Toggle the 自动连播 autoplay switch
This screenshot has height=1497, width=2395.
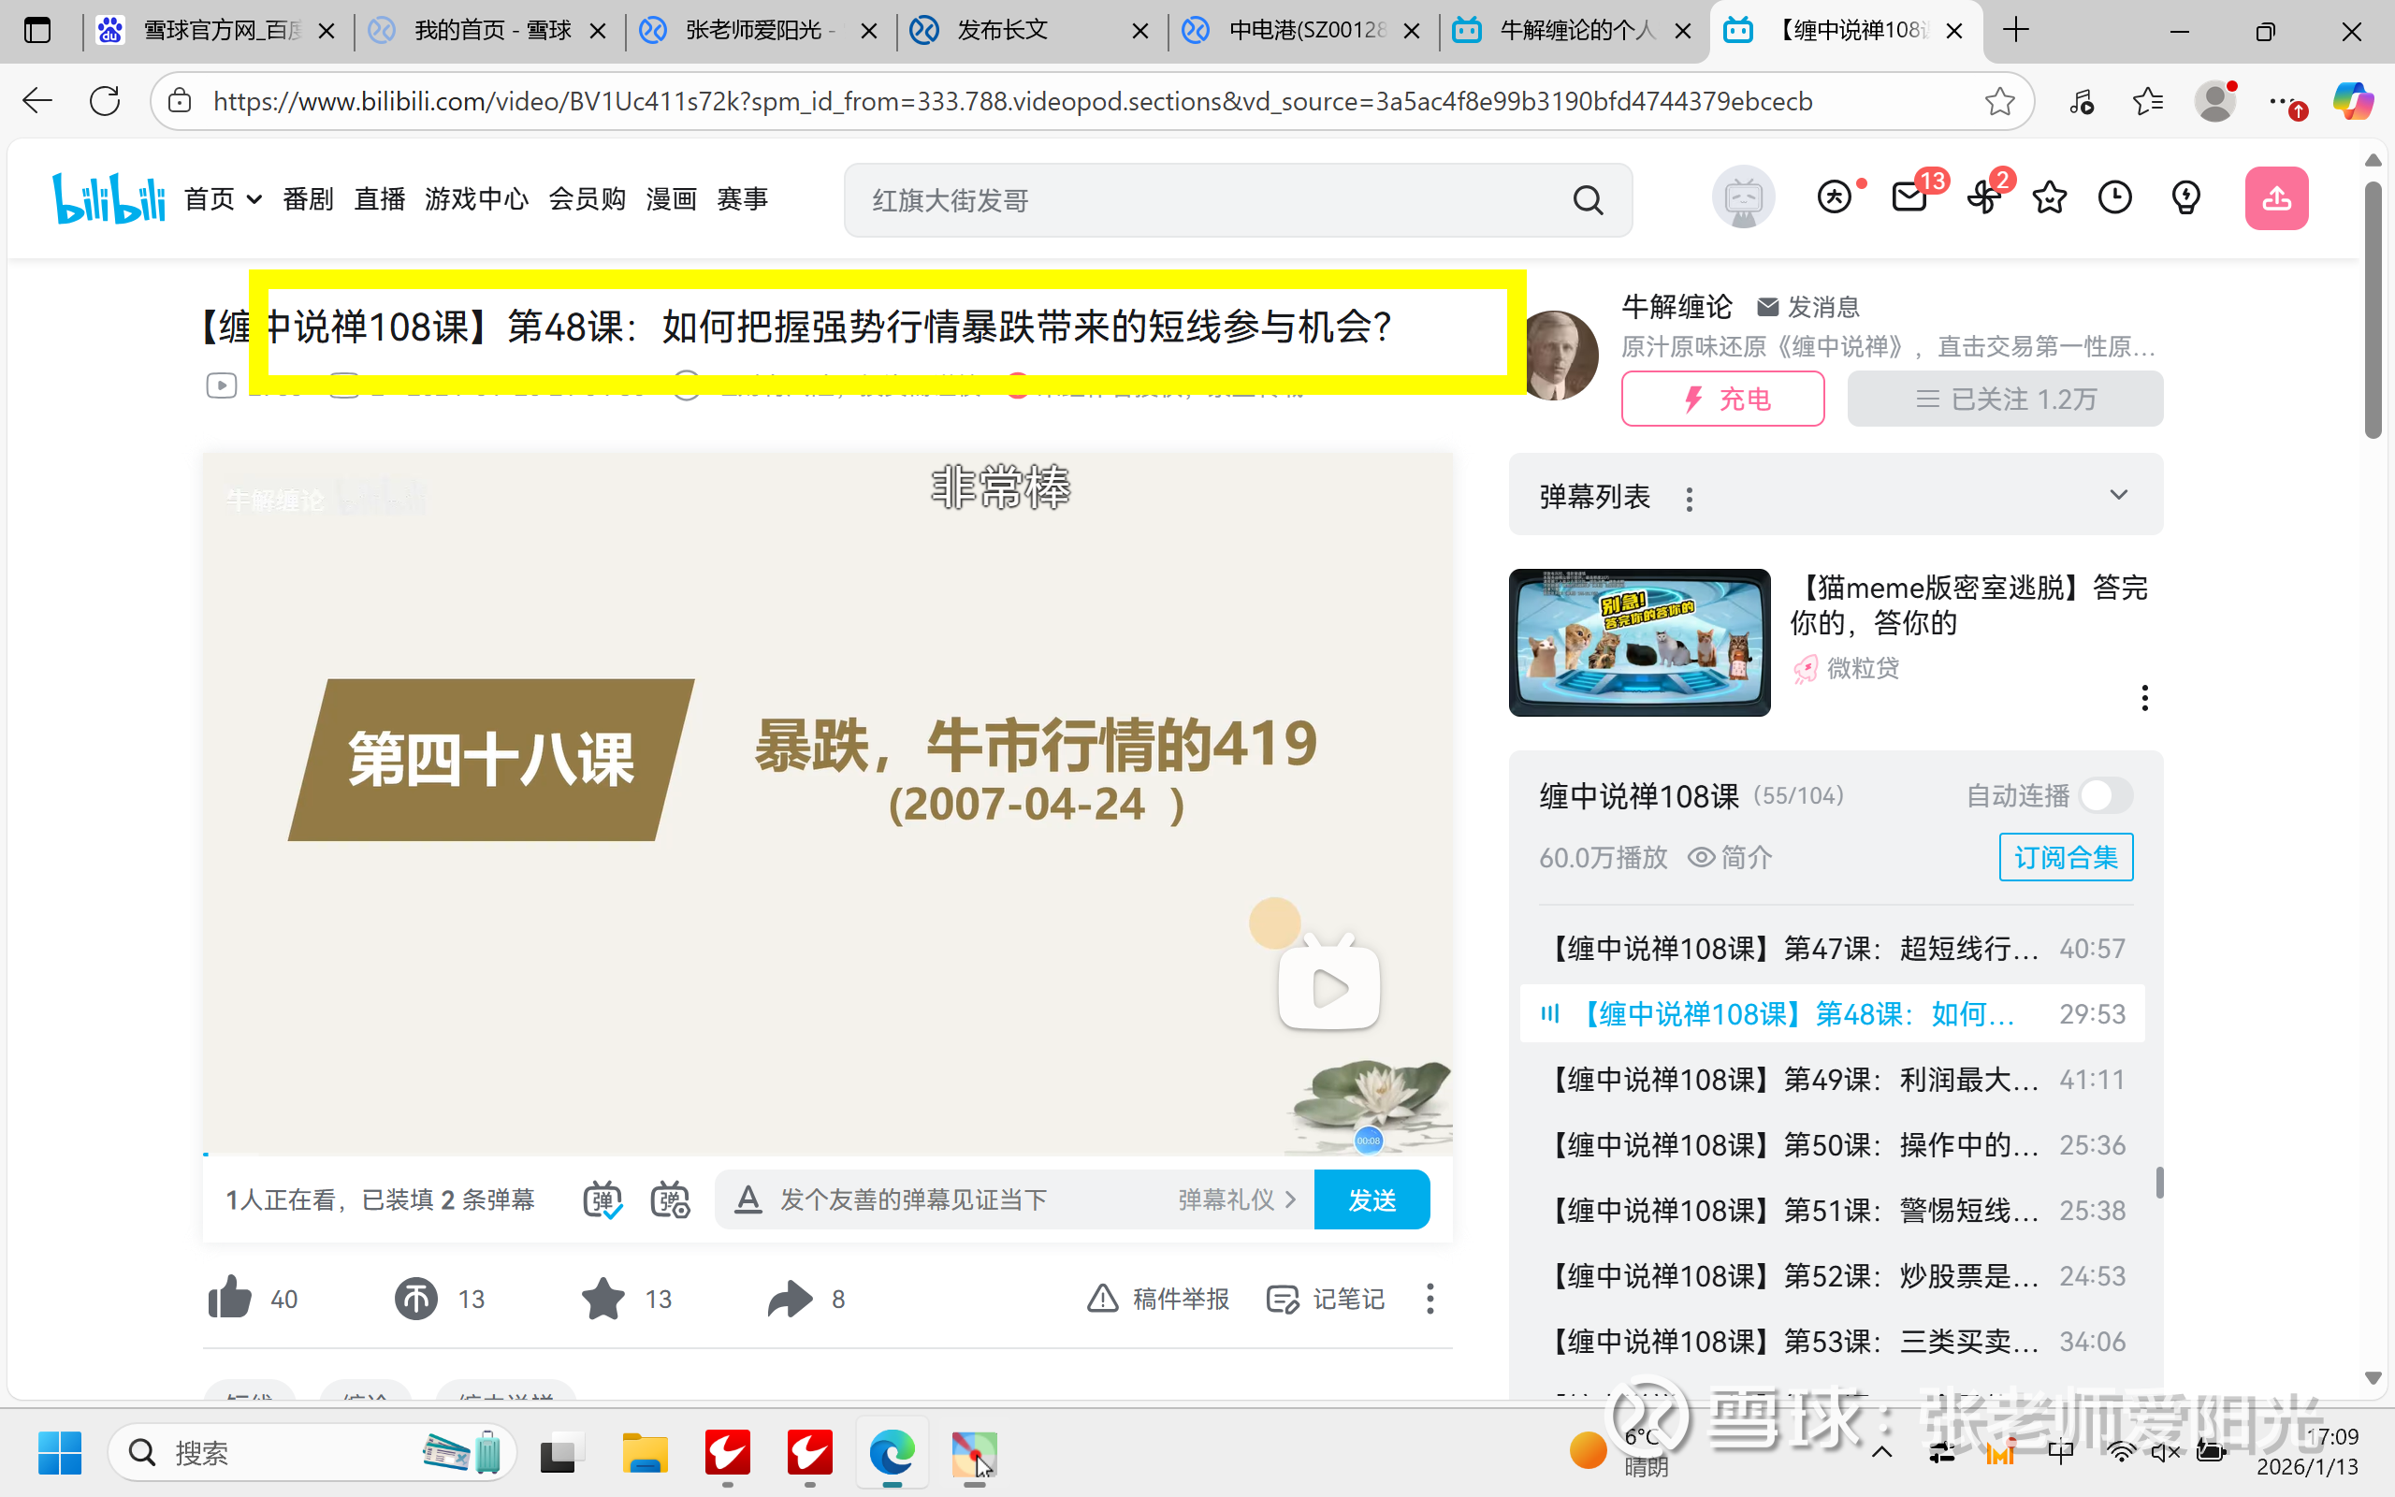pyautogui.click(x=2106, y=795)
